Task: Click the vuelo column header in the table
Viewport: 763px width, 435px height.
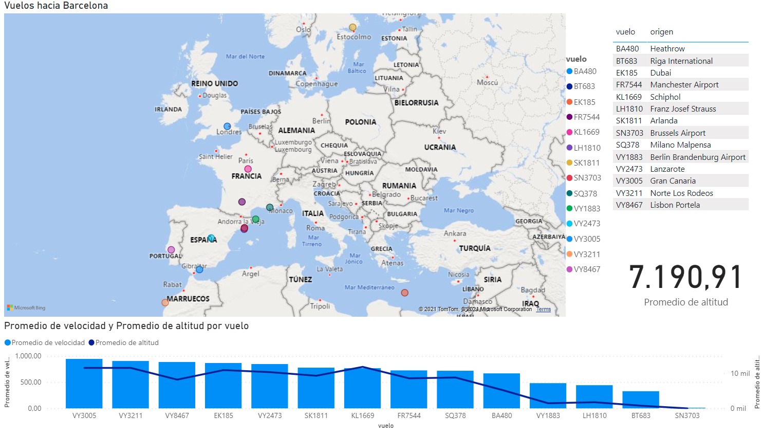Action: coord(625,32)
